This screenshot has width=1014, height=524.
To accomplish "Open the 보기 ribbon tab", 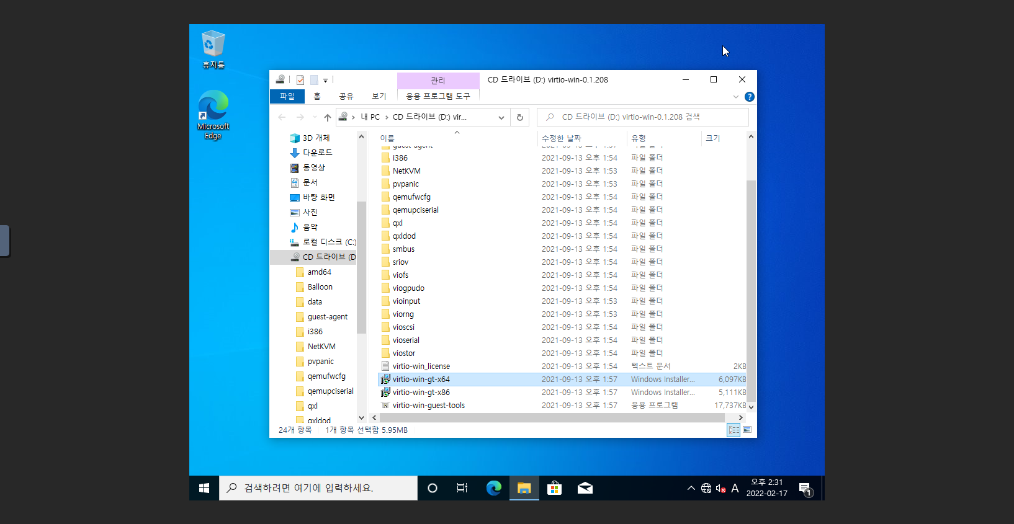I will click(379, 96).
